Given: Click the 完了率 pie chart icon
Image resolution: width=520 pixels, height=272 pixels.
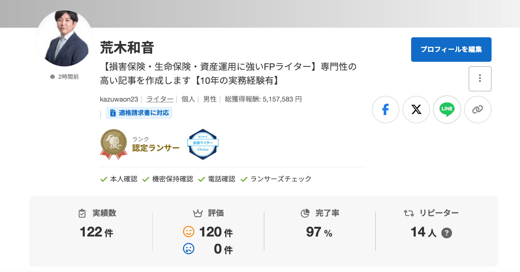Looking at the screenshot, I should click(305, 213).
